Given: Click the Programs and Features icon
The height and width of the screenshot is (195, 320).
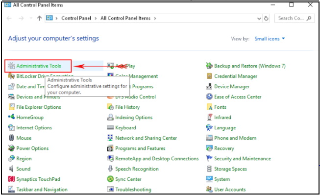Looking at the screenshot, I should pyautogui.click(x=110, y=148).
